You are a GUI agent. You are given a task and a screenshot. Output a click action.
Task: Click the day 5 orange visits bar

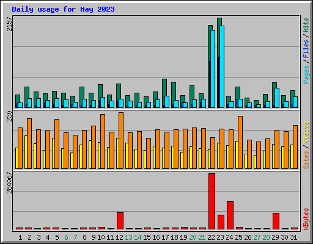[57, 144]
